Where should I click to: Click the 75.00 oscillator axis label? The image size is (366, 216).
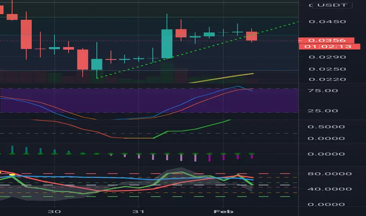point(323,91)
